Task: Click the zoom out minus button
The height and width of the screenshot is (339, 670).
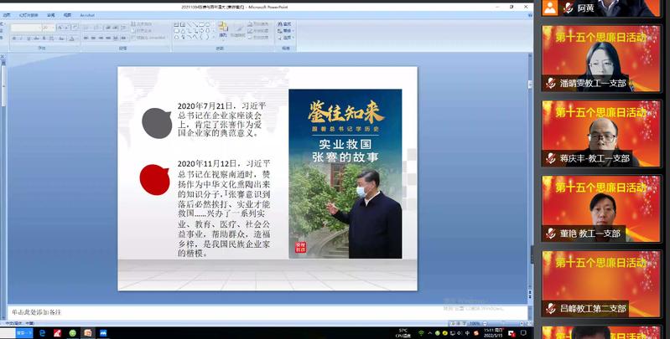Action: 485,324
